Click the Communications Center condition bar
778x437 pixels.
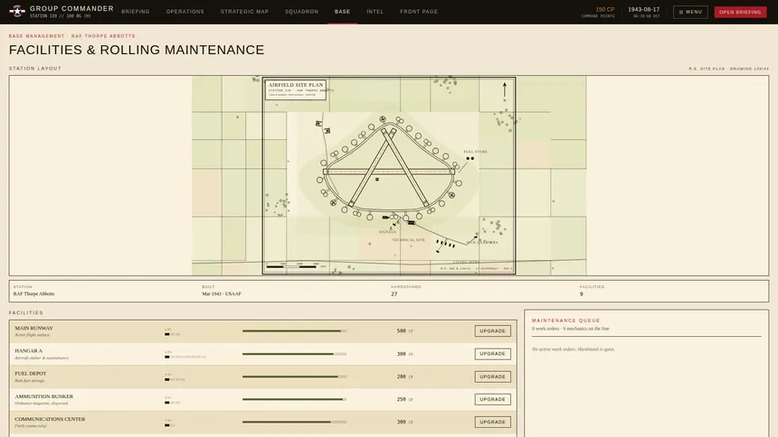click(x=294, y=423)
